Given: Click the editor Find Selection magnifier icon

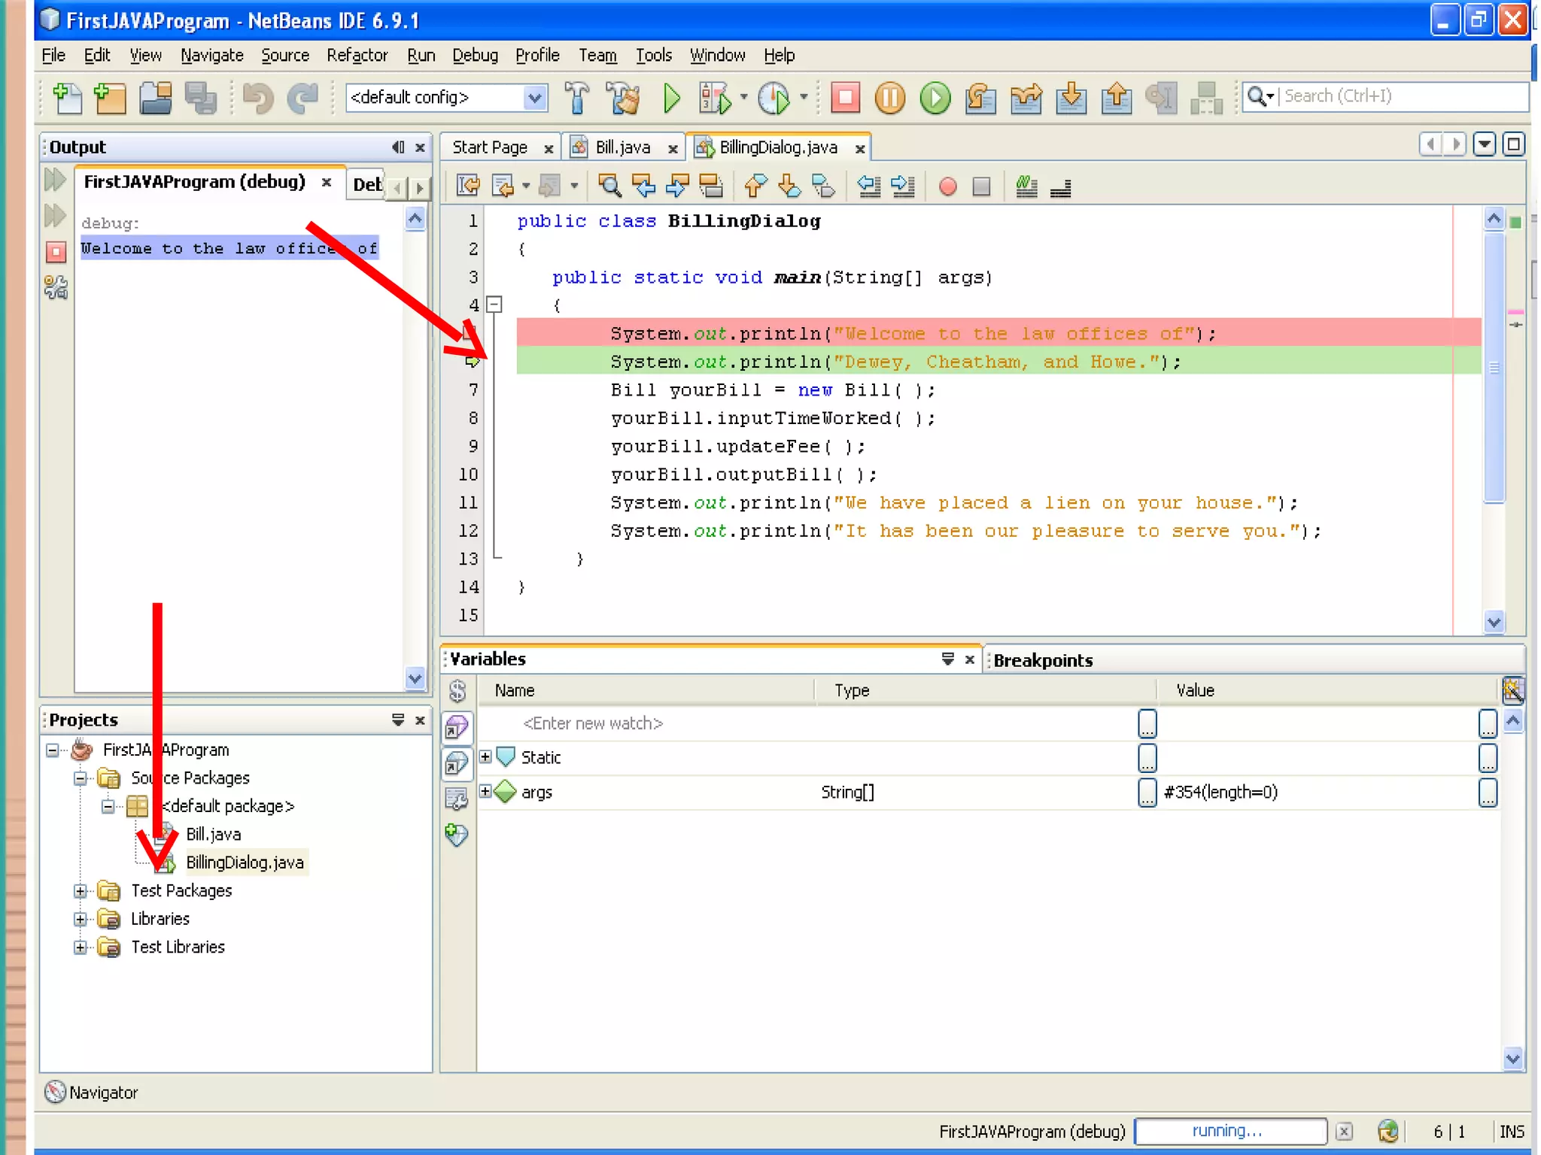Looking at the screenshot, I should pyautogui.click(x=609, y=185).
